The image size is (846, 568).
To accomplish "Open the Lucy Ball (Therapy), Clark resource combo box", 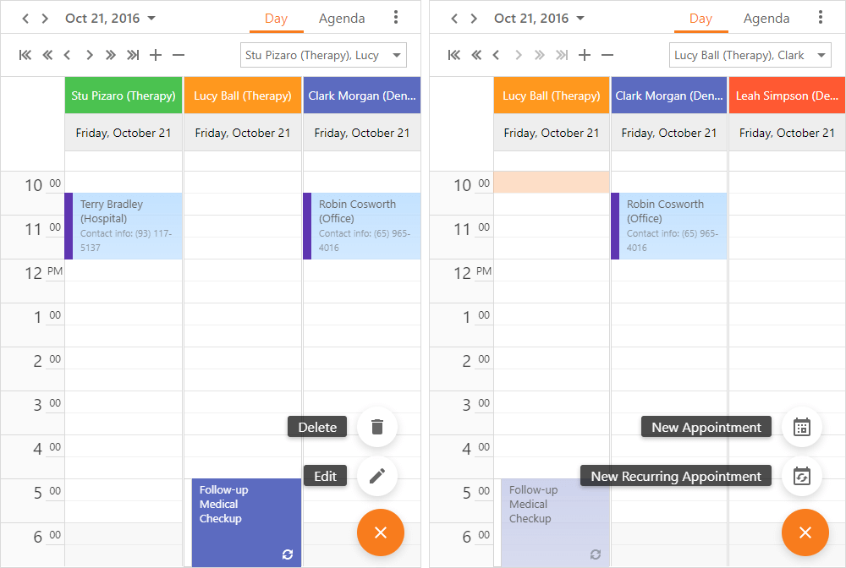I will [x=750, y=55].
